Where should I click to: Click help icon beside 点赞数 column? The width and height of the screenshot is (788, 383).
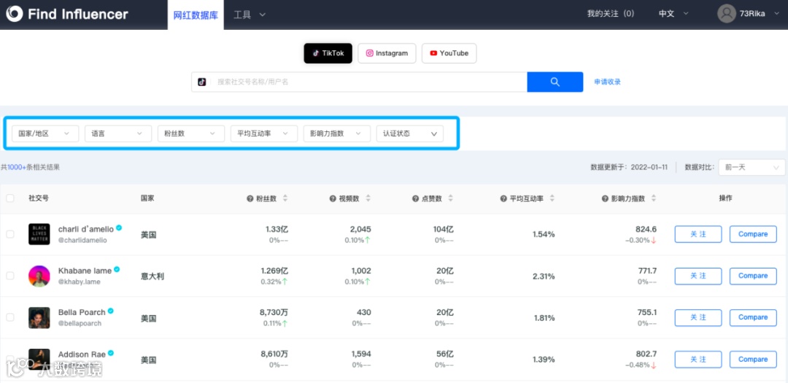[x=415, y=198]
